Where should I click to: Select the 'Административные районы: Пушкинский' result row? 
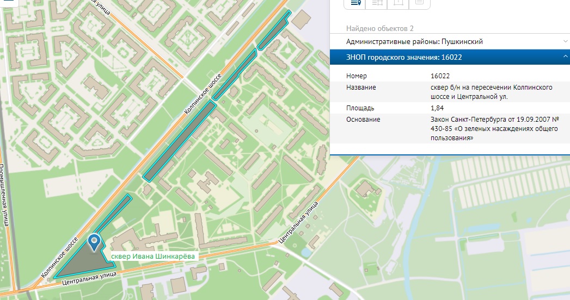[x=414, y=41]
